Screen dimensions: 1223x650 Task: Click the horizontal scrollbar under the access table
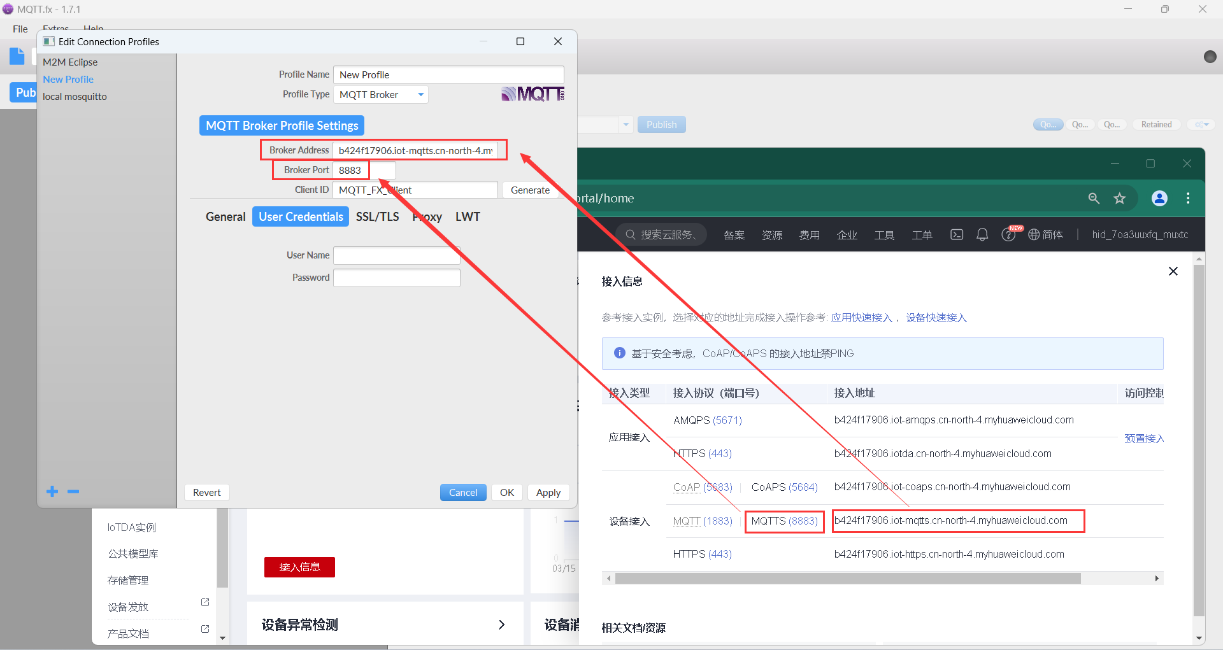(847, 578)
